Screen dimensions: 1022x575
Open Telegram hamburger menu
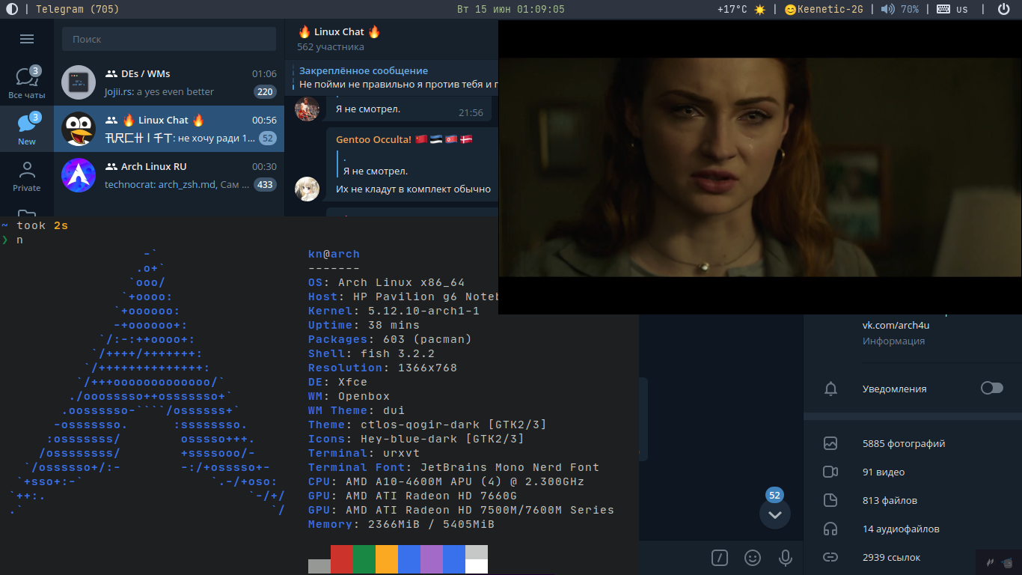[27, 39]
